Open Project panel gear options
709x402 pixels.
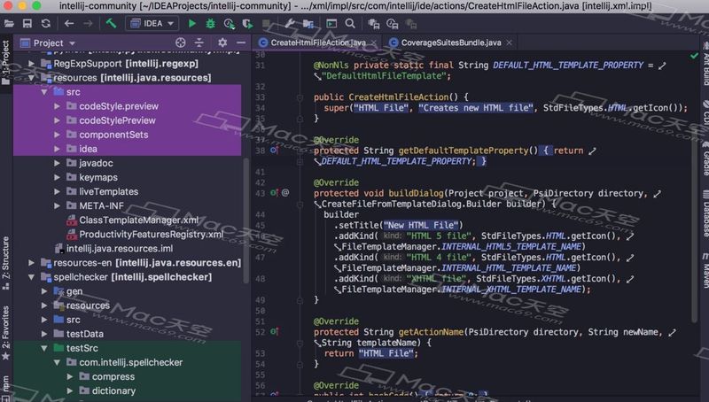point(222,43)
